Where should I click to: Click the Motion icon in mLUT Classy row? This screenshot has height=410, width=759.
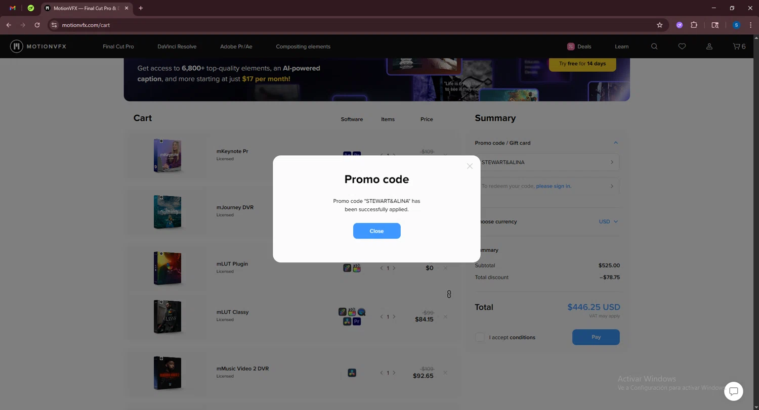tap(343, 312)
